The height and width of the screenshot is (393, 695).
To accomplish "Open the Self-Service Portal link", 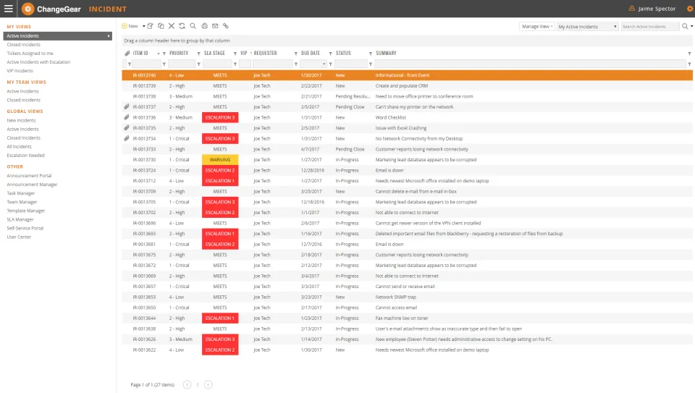I will [x=25, y=228].
